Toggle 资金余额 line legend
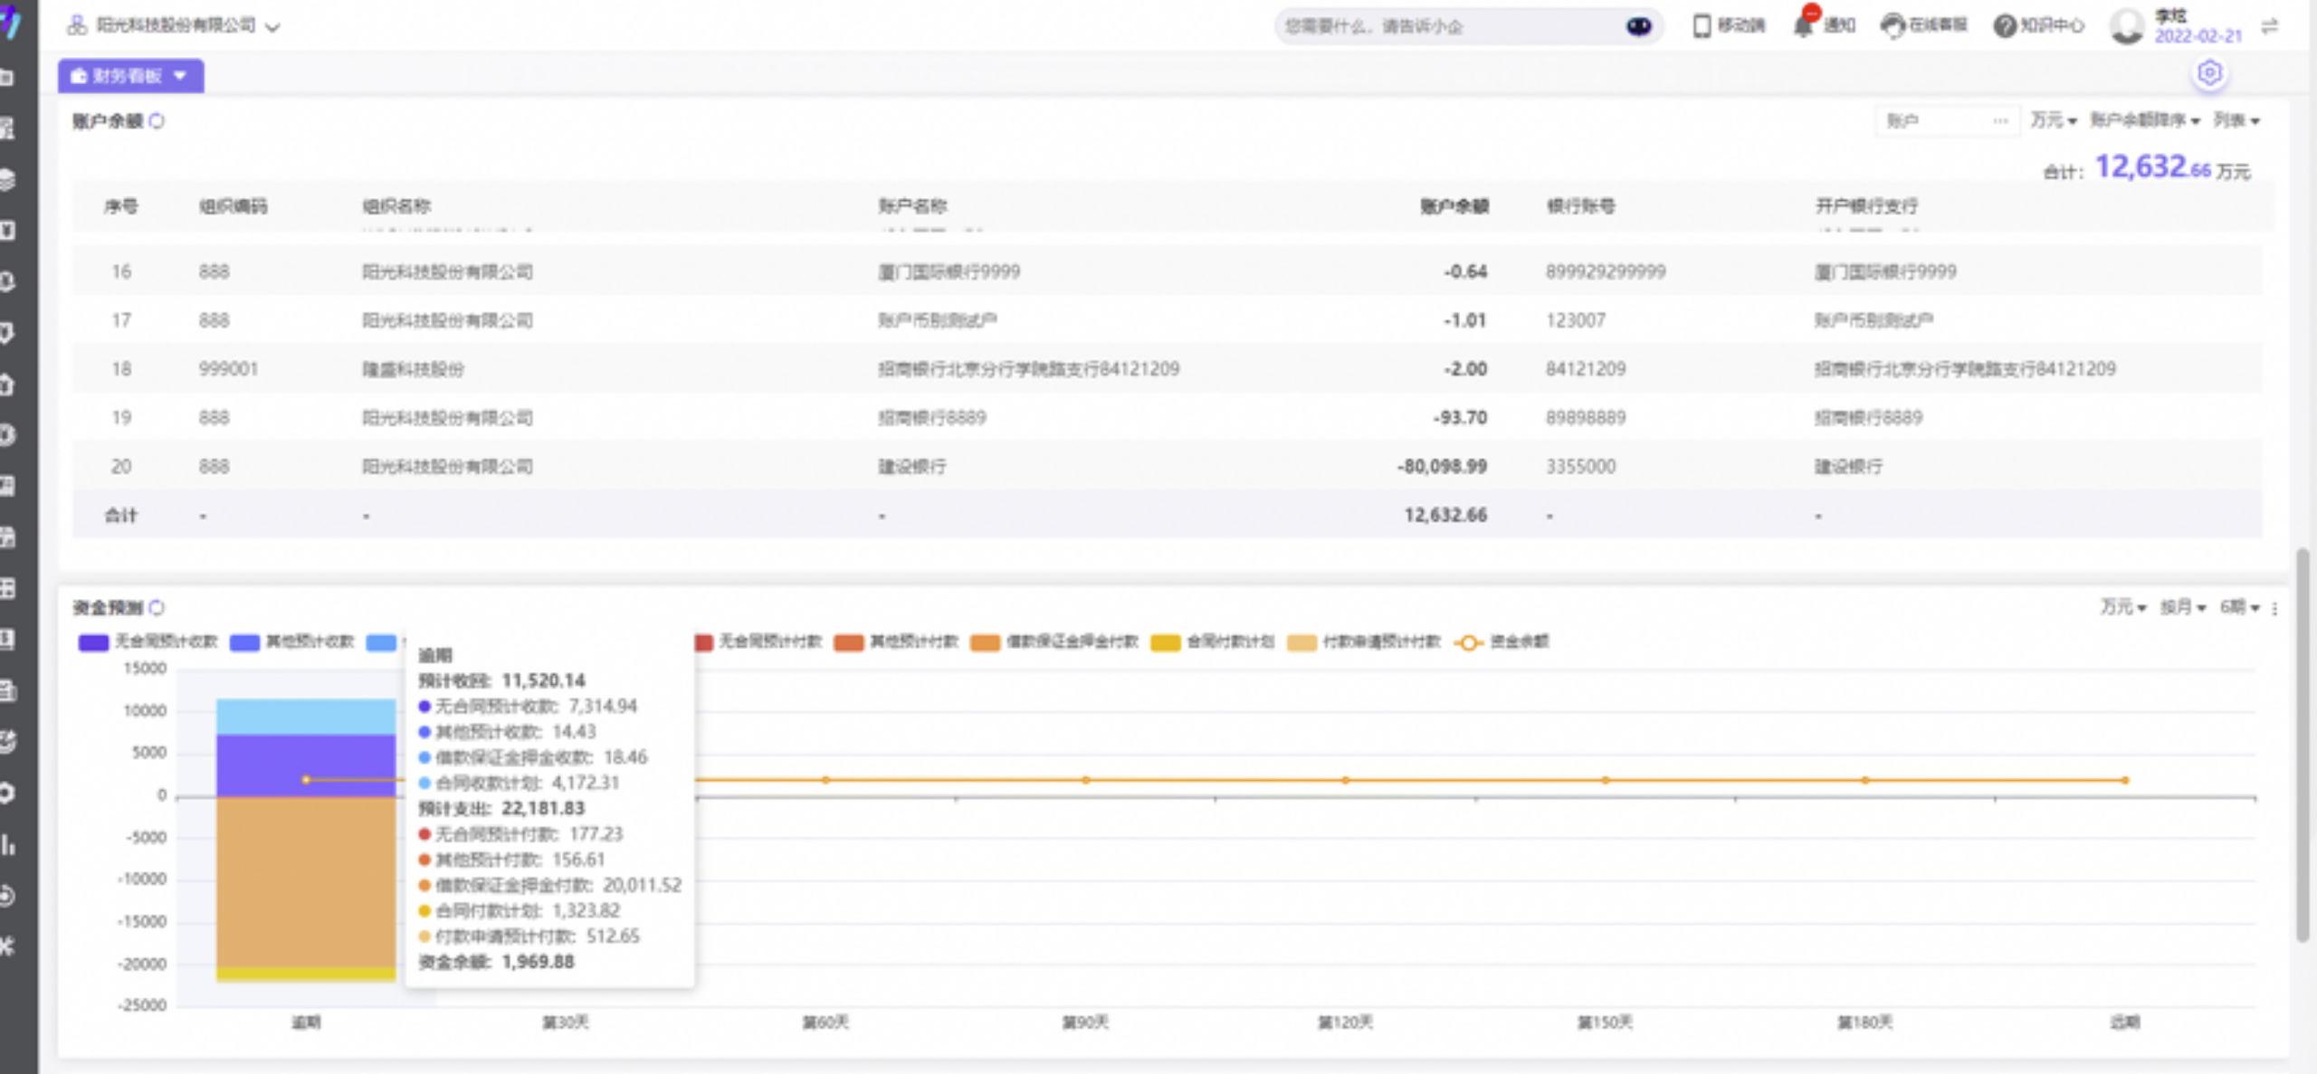2317x1074 pixels. coord(1502,642)
